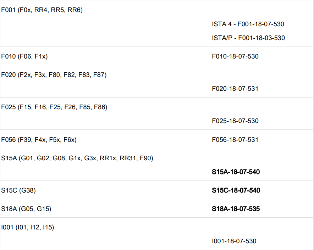Viewport: 314px width, 250px height.
Task: Select version F025-18-07-530
Action: click(x=235, y=121)
